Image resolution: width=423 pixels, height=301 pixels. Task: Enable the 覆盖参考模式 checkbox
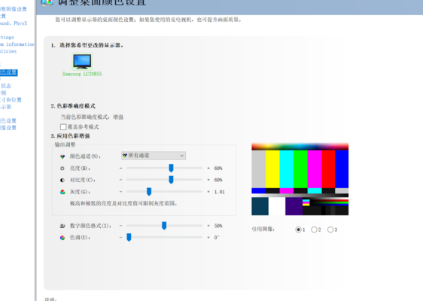point(63,126)
